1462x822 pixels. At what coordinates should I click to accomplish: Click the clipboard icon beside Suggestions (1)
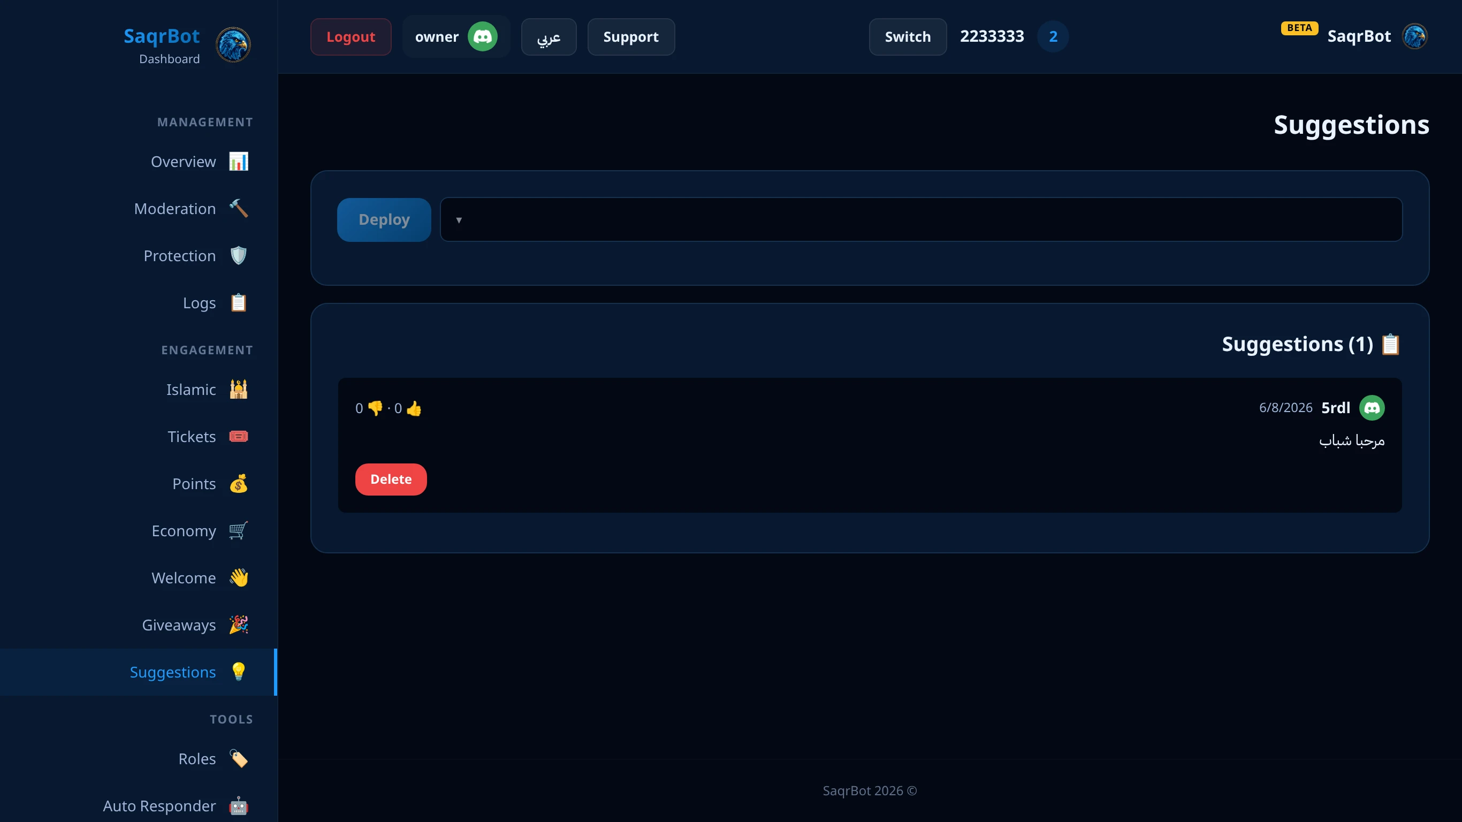[1390, 345]
